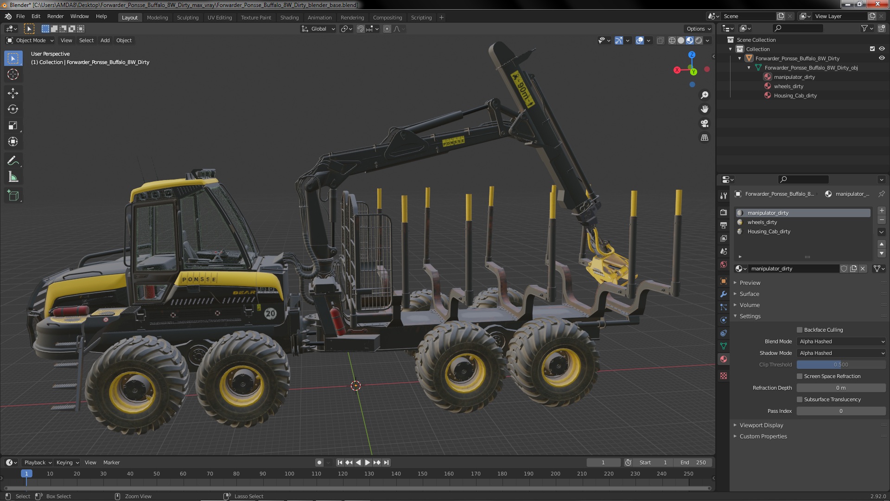Open the Tool properties tab

pos(723,196)
